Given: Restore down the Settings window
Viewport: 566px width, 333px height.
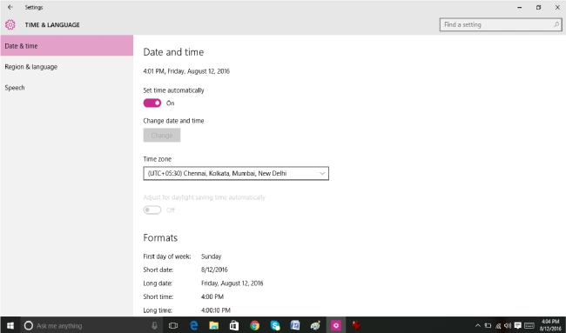Looking at the screenshot, I should coord(538,7).
